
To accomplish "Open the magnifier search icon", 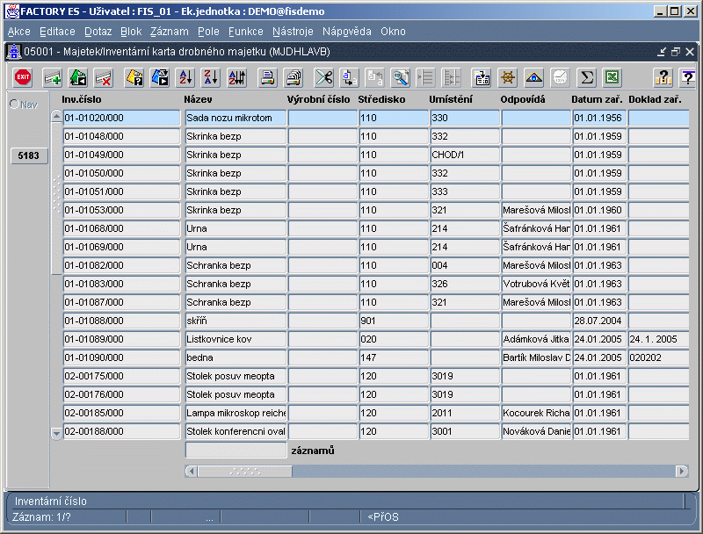I will [x=401, y=78].
